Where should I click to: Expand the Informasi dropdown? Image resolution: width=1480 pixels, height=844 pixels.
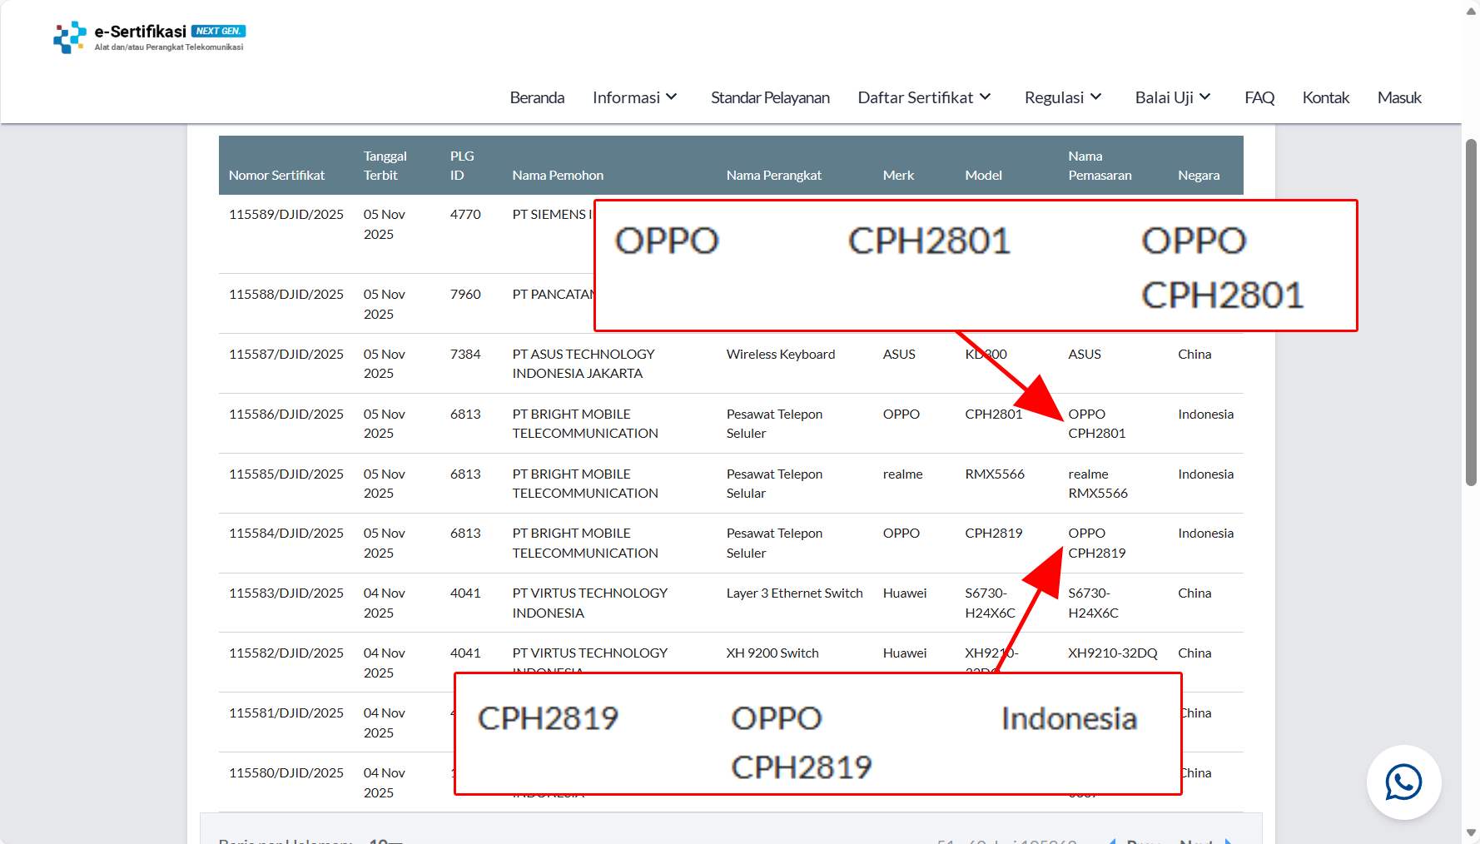tap(634, 97)
